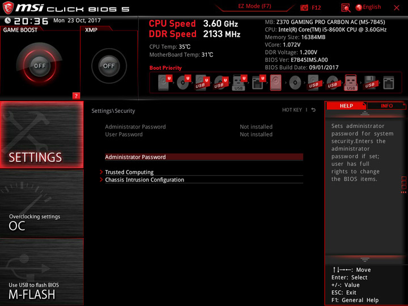The image size is (408, 306).
Task: Click the Memory Size 16384MB text
Action: tap(295, 37)
